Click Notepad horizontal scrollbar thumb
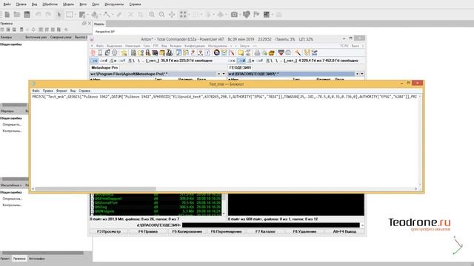 pyautogui.click(x=96, y=189)
